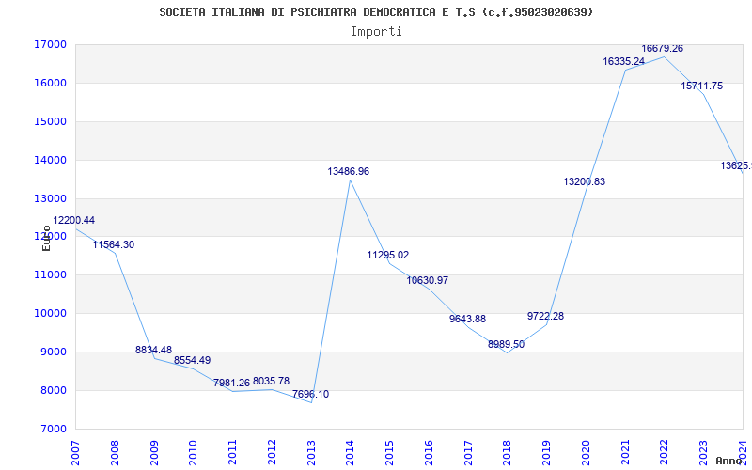Click the y-axis tick 7000
Image resolution: width=752 pixels, height=470 pixels.
tap(53, 429)
